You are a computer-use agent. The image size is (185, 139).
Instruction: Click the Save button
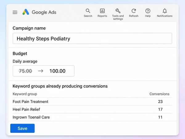coord(23,128)
